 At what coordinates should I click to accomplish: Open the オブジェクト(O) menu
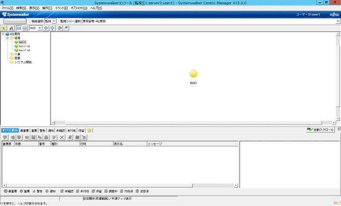tap(79, 8)
